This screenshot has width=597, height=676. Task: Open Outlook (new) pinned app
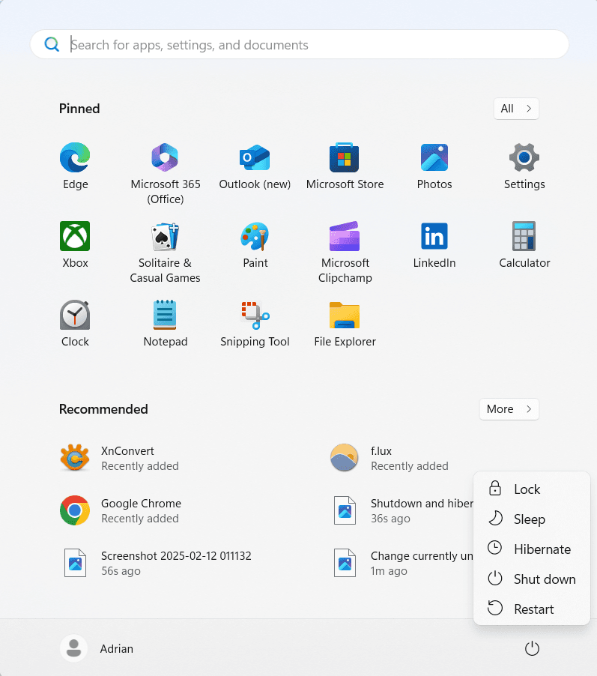coord(255,166)
